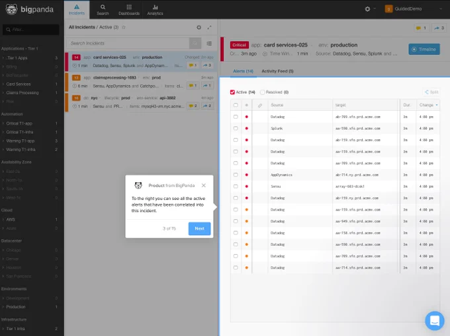Viewport: 450px width, 336px height.
Task: Click the sidebar filter field
Action: pyautogui.click(x=30, y=30)
